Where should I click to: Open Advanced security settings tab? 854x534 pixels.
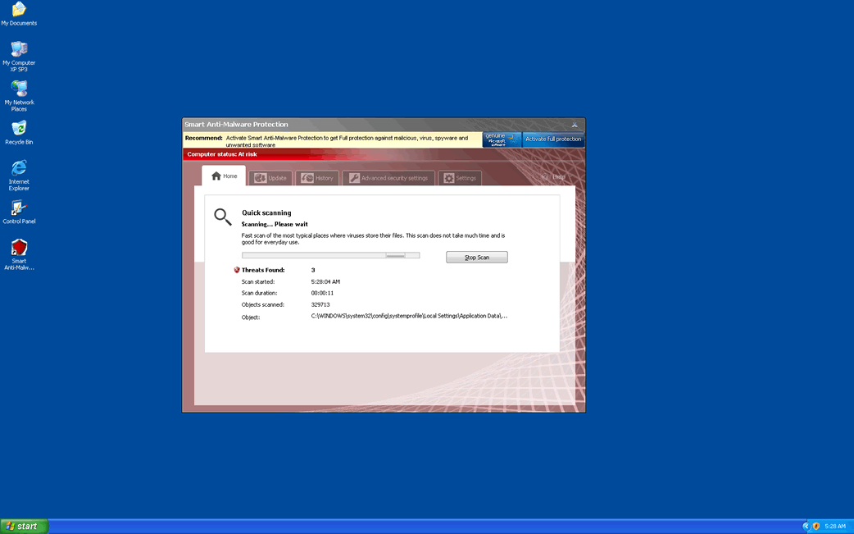point(388,178)
